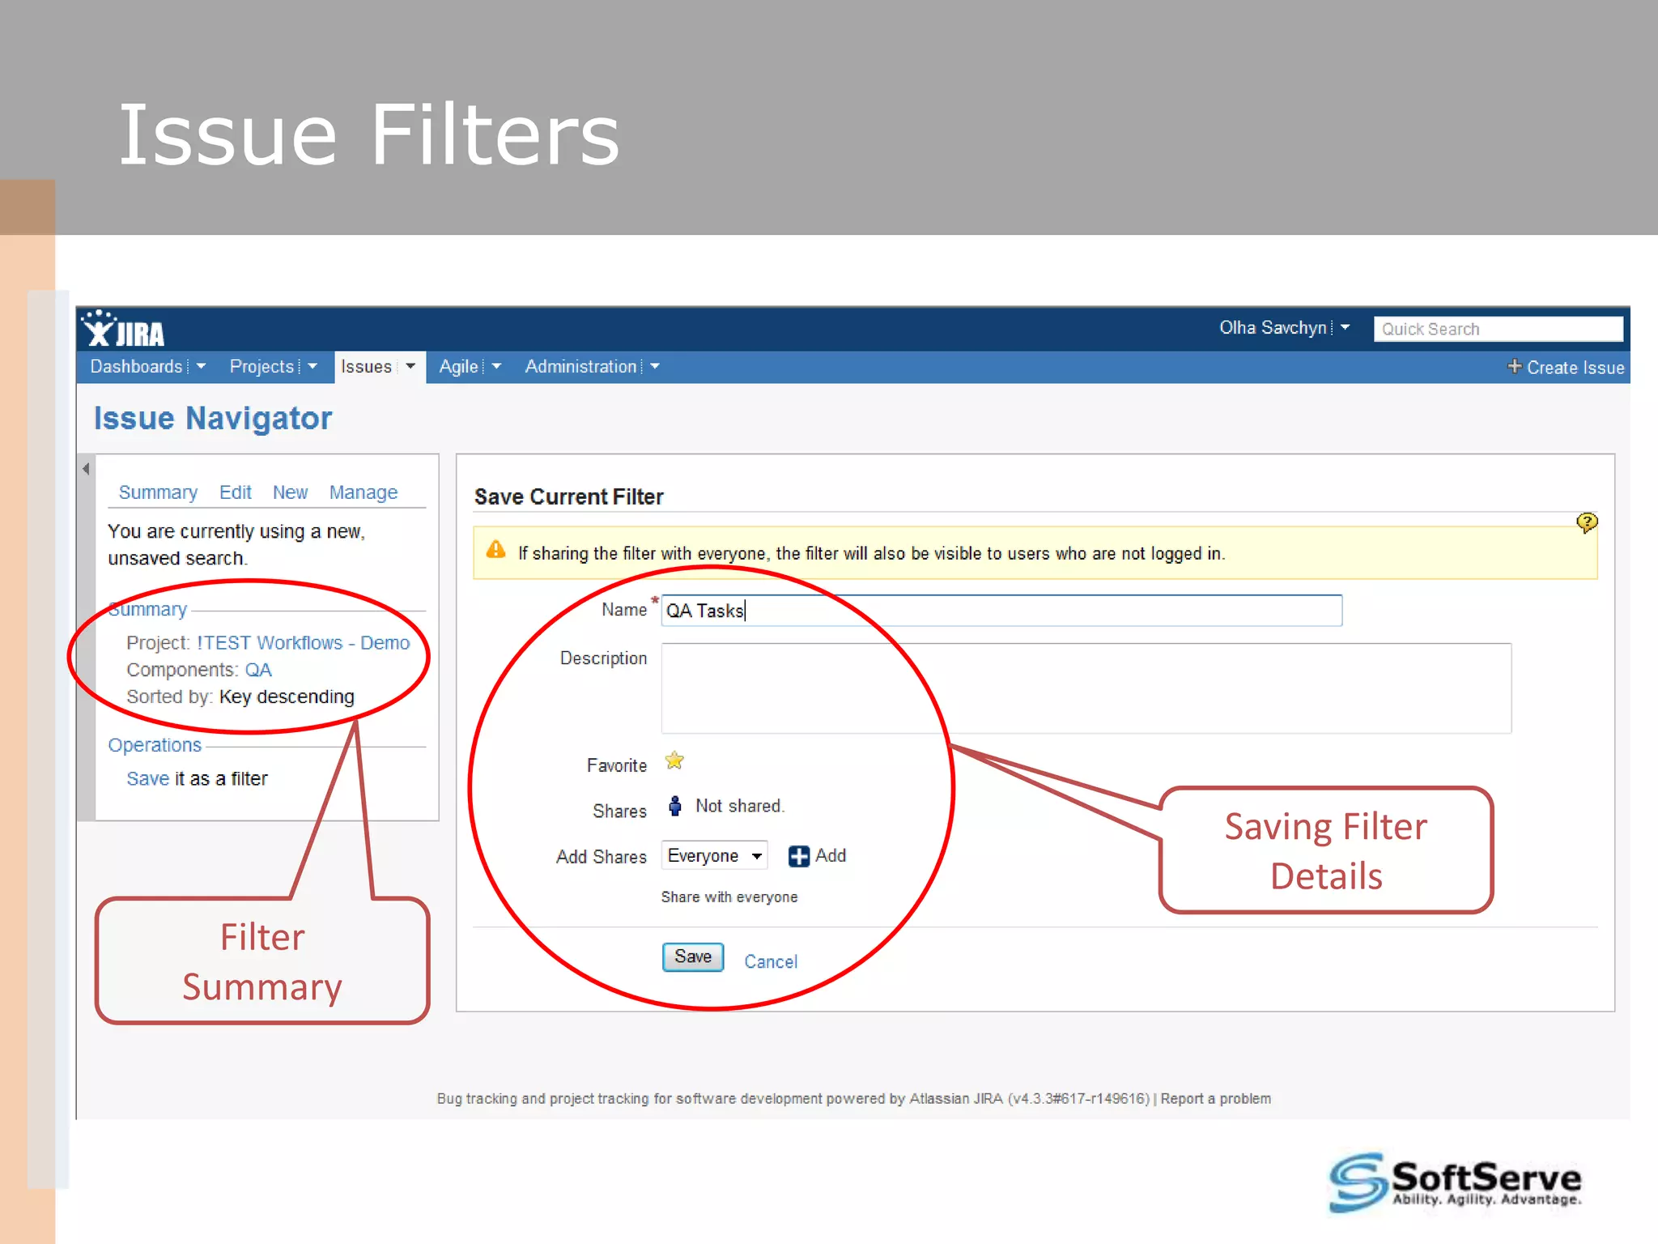1658x1244 pixels.
Task: Click the plus icon beside Create Issue
Action: 1514,366
